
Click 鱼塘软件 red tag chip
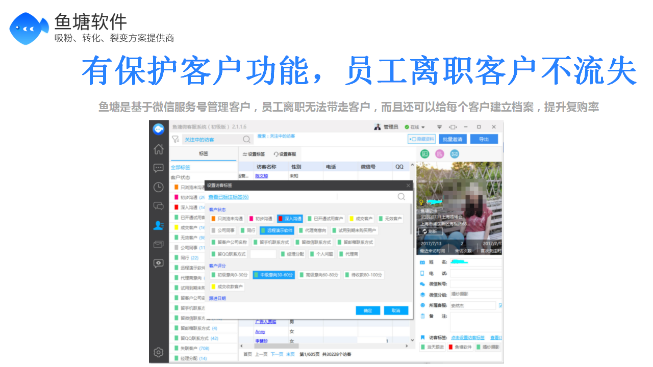(x=460, y=347)
